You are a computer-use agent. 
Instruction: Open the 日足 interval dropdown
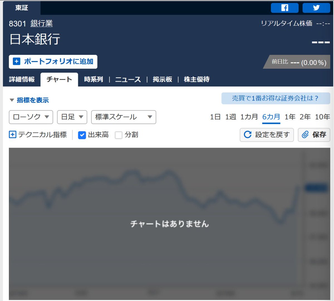[72, 117]
